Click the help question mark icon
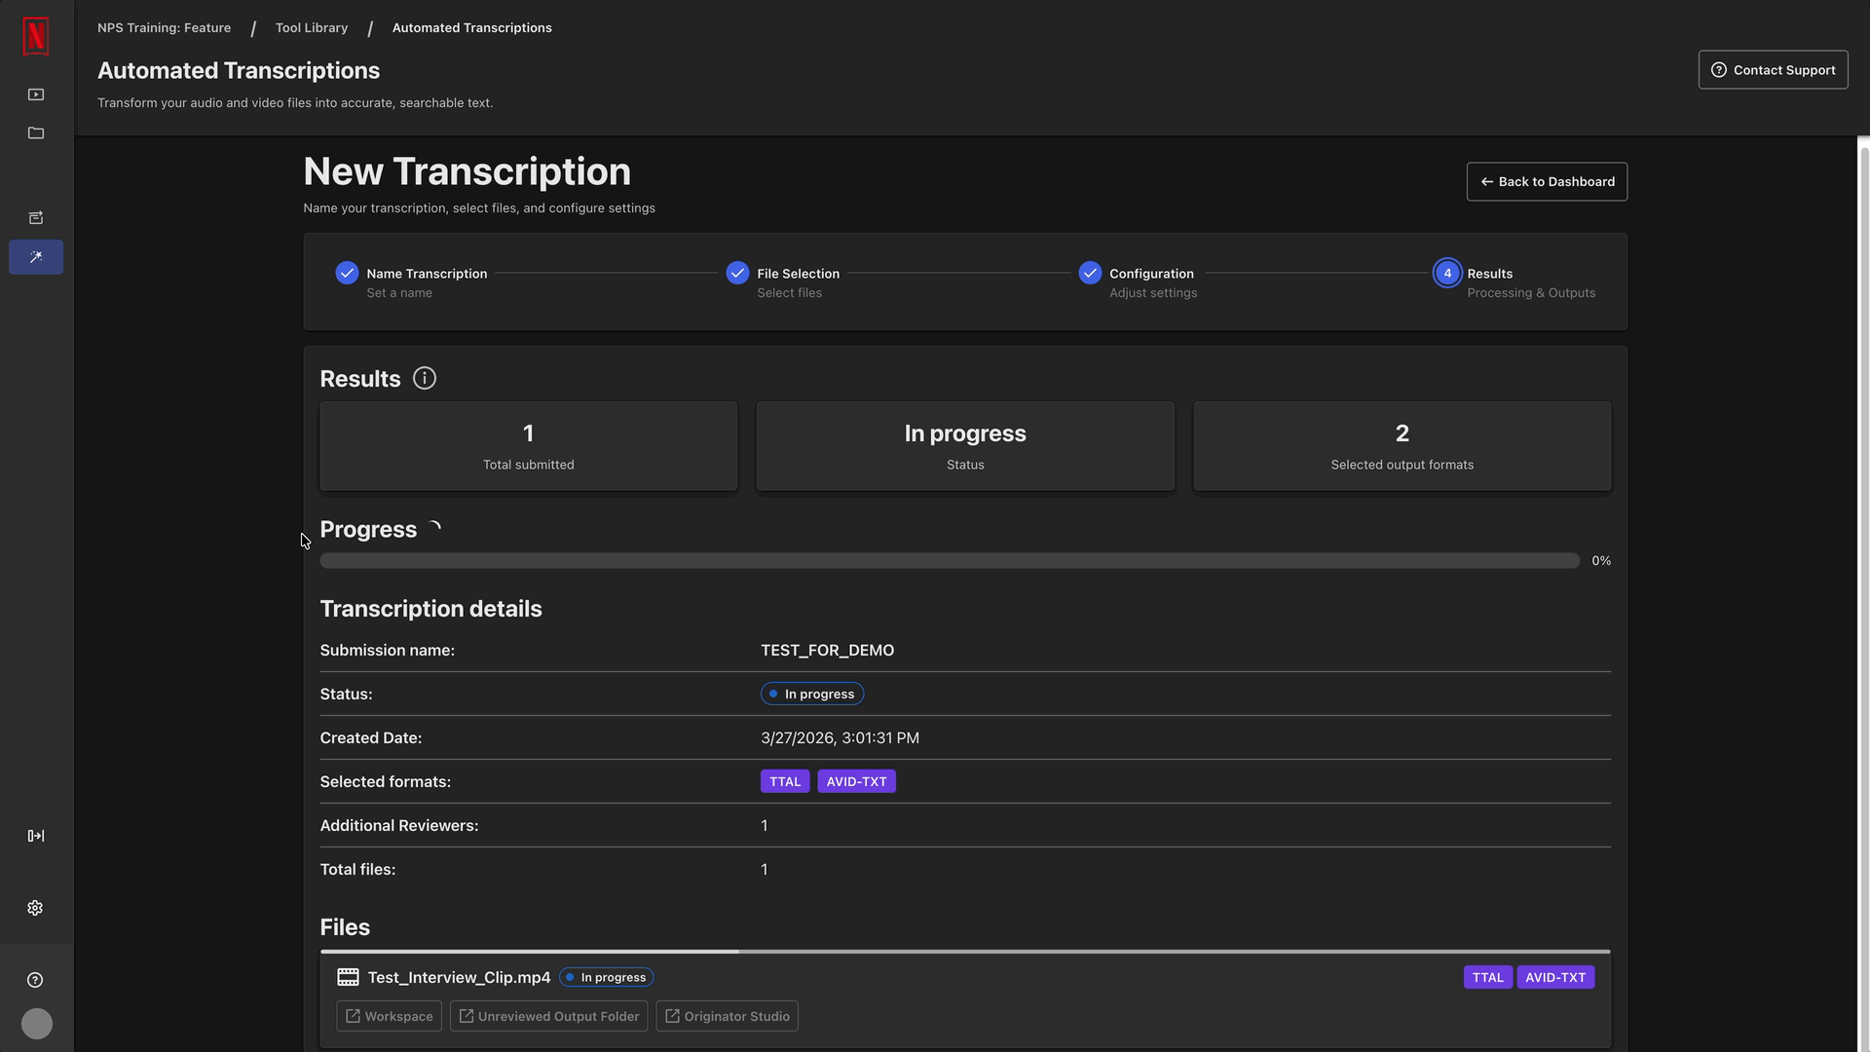The height and width of the screenshot is (1052, 1870). point(35,980)
